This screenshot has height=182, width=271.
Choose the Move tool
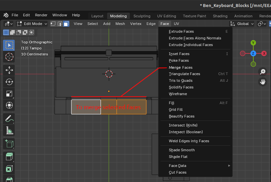pos(9,70)
